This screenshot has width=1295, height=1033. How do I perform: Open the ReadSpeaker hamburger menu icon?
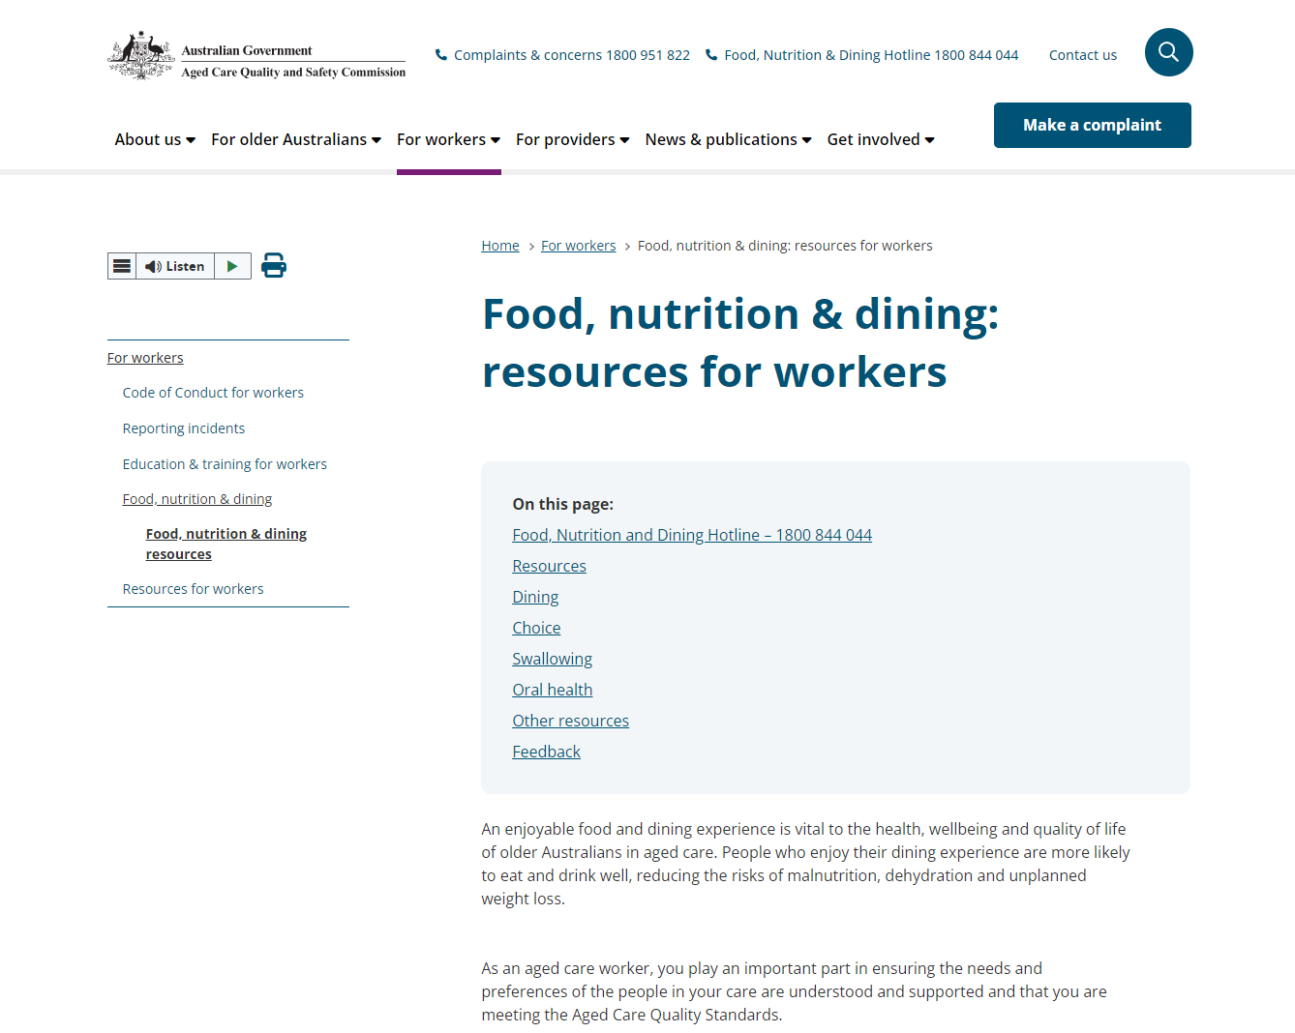(x=121, y=265)
